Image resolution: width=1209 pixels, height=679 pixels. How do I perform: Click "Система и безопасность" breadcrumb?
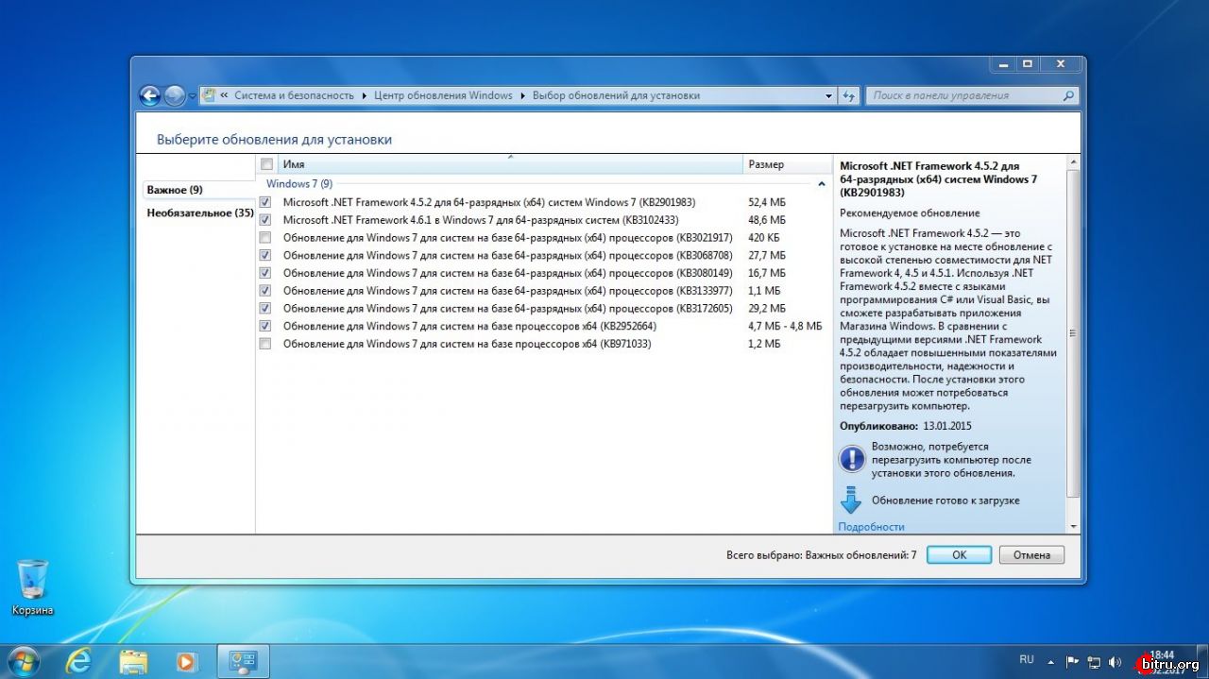tap(294, 95)
